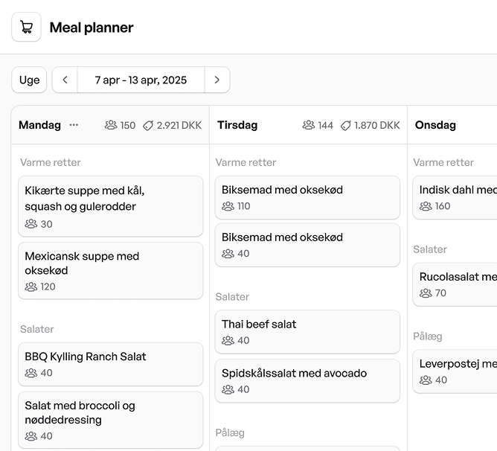Click the shopping cart icon
Screen dimensions: 497x451
tap(27, 28)
